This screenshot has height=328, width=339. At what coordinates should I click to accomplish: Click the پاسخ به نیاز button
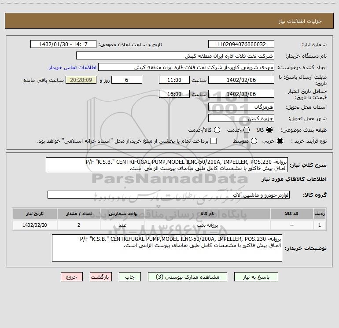pyautogui.click(x=256, y=277)
